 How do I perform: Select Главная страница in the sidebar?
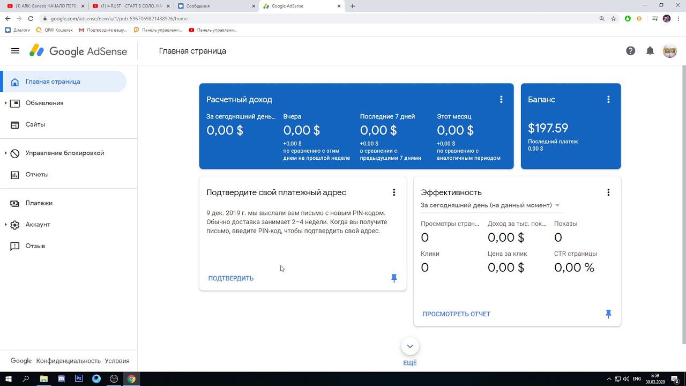(63, 81)
